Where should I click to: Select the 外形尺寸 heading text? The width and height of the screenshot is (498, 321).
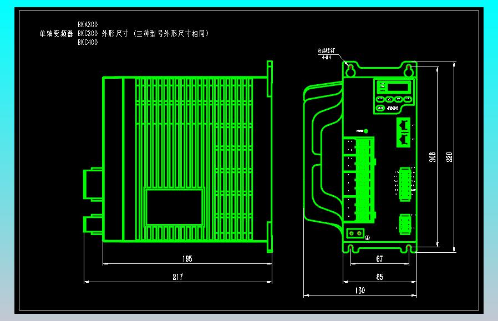(115, 34)
